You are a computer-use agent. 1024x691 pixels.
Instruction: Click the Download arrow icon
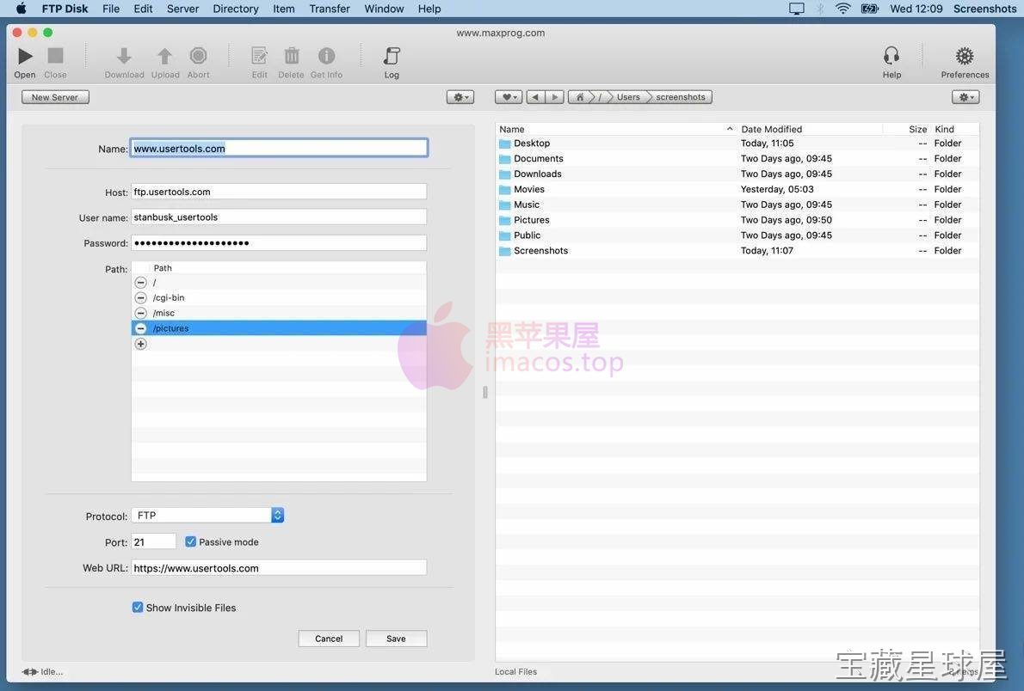point(124,56)
